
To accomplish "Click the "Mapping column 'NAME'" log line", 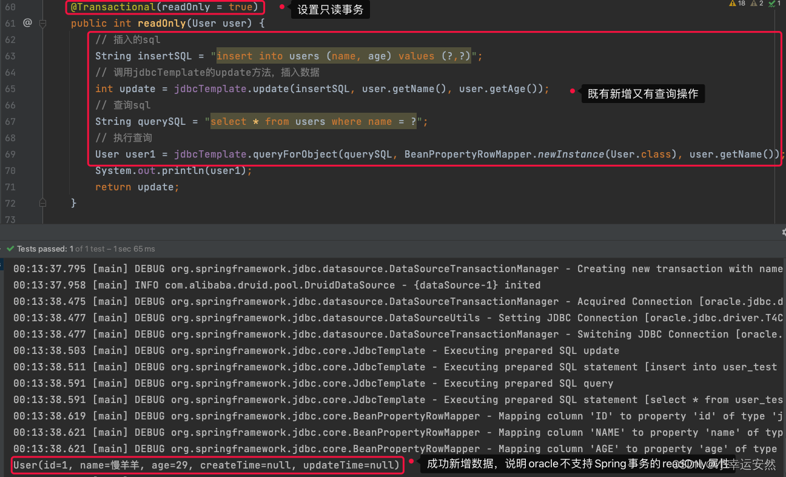I will pyautogui.click(x=398, y=432).
